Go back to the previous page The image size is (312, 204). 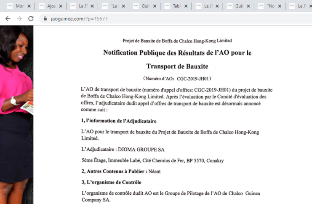tap(8, 18)
